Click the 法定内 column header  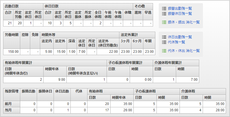tap(47, 43)
